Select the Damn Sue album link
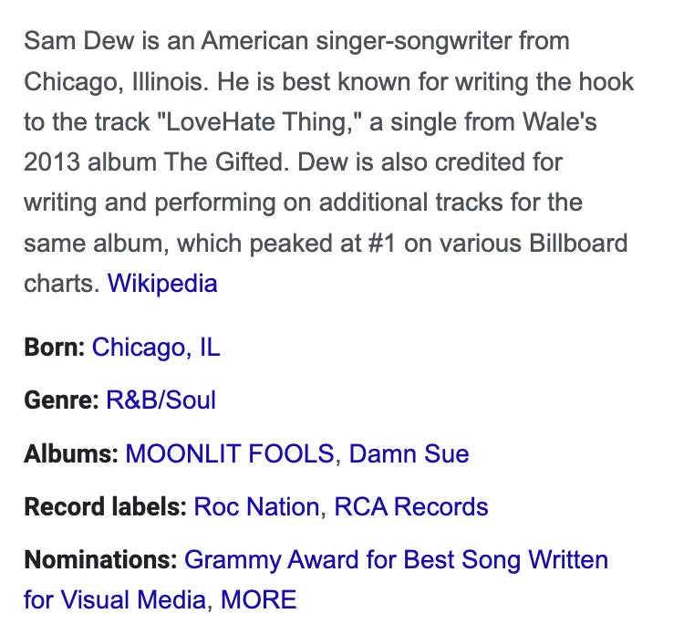 point(409,453)
